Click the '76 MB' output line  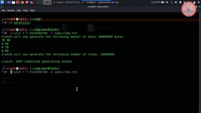[6, 40]
